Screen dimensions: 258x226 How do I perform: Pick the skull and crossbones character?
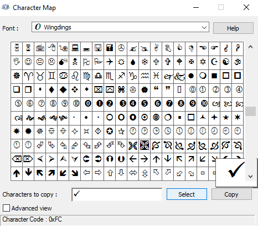75,62
